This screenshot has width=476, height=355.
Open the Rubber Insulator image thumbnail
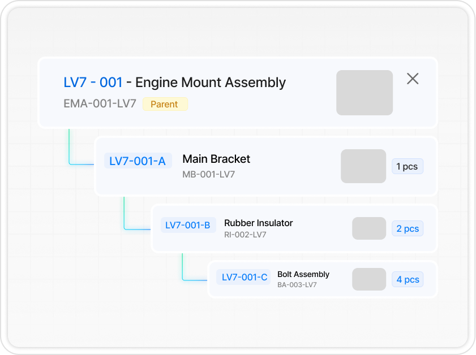(x=369, y=228)
